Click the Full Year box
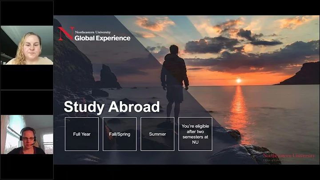This screenshot has height=180, width=320. click(x=82, y=134)
